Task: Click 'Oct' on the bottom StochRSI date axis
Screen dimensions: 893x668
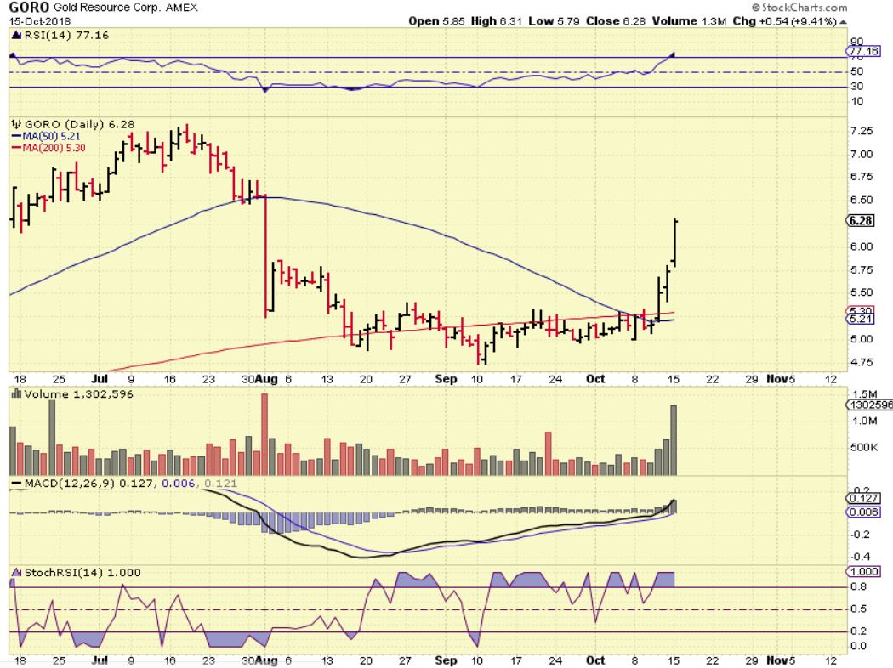Action: tap(595, 660)
